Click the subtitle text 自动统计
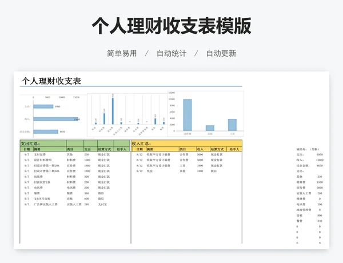The height and width of the screenshot is (263, 343). (x=171, y=53)
